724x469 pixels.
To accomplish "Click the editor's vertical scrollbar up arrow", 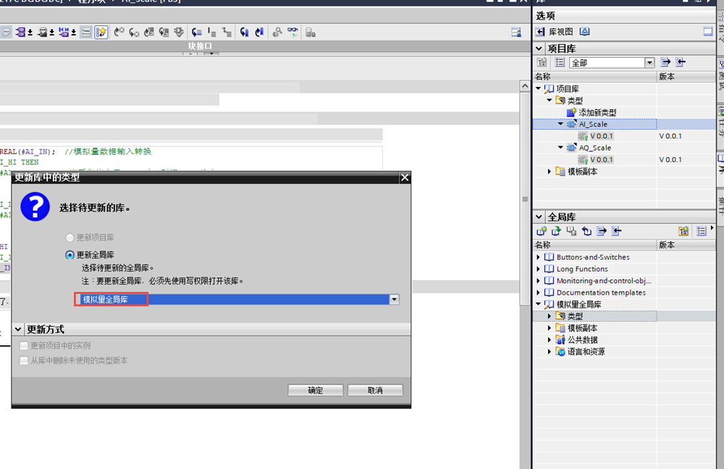I will tap(524, 86).
